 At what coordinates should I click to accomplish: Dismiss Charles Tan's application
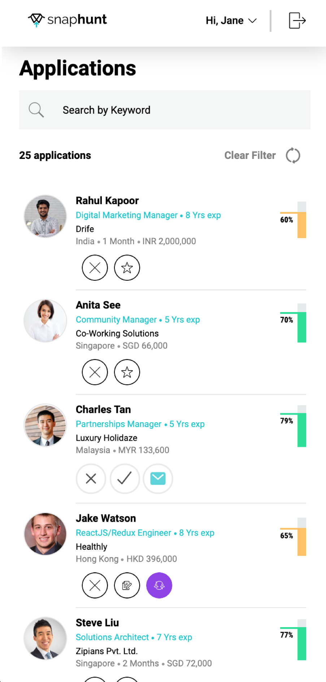[91, 479]
